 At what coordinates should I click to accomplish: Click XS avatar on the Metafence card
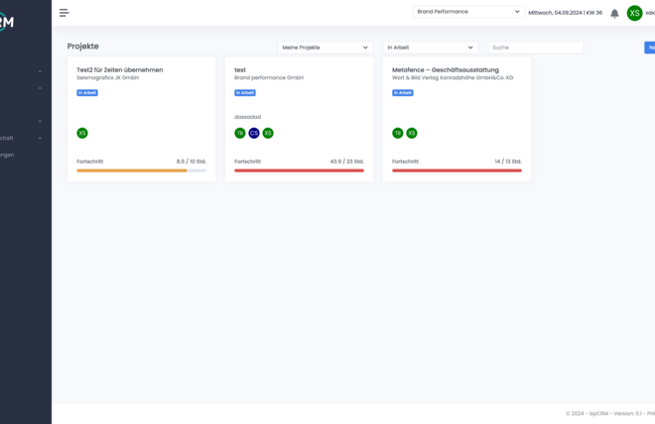pos(412,133)
